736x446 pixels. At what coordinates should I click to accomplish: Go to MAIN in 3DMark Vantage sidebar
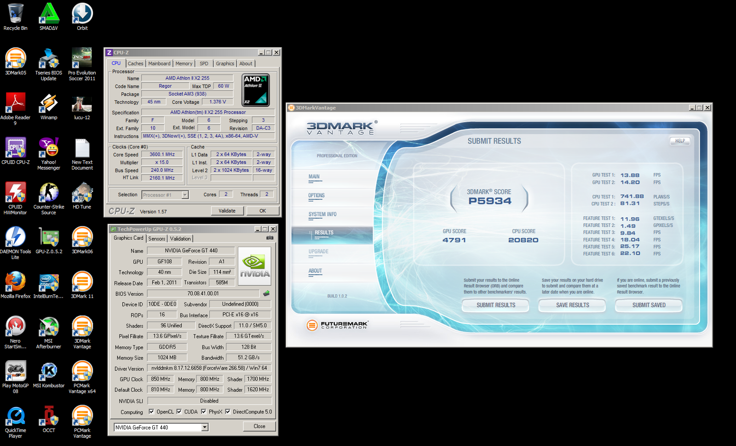click(x=314, y=176)
